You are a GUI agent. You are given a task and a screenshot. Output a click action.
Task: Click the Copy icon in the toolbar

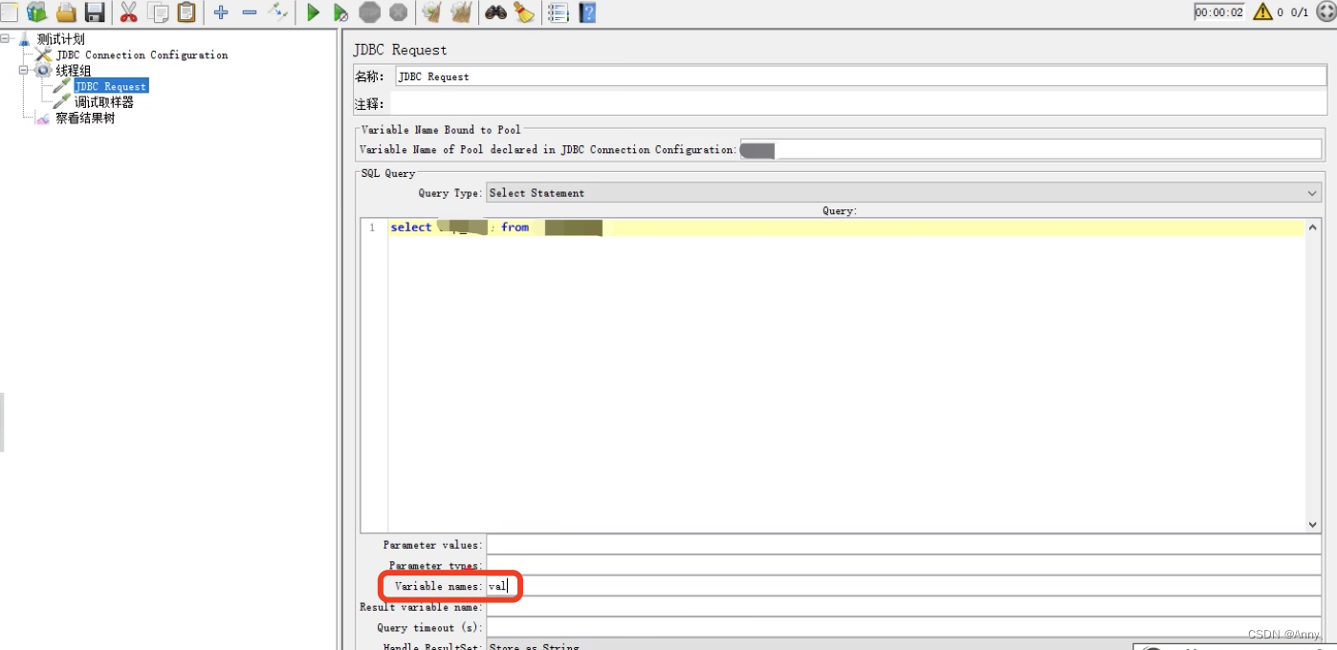158,12
